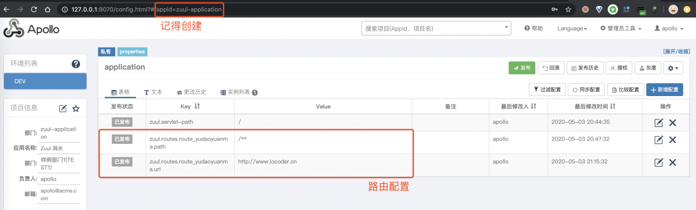Open project search dropdown (AppId、项目名)
This screenshot has width=696, height=210.
click(x=436, y=28)
